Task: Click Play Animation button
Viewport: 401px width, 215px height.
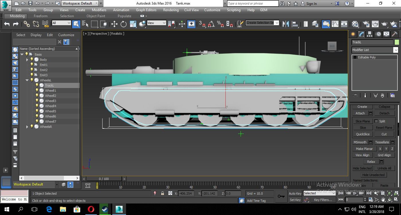Action: [x=355, y=193]
